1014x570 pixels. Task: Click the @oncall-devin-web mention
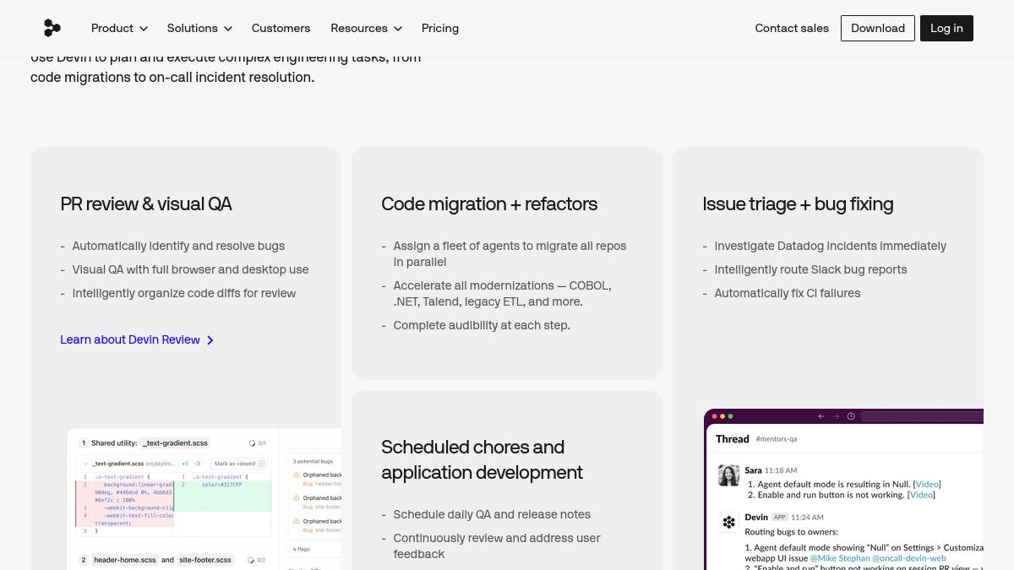click(x=909, y=558)
